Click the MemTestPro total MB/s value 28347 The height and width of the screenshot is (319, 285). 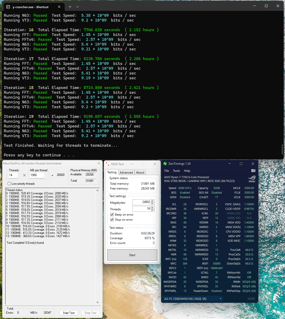pyautogui.click(x=47, y=313)
